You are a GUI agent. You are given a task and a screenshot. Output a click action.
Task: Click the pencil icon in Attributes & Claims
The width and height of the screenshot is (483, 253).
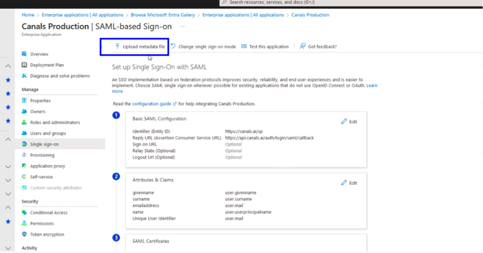(344, 183)
